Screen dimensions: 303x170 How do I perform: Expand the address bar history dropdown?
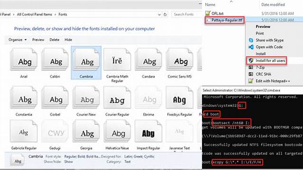pyautogui.click(x=159, y=15)
